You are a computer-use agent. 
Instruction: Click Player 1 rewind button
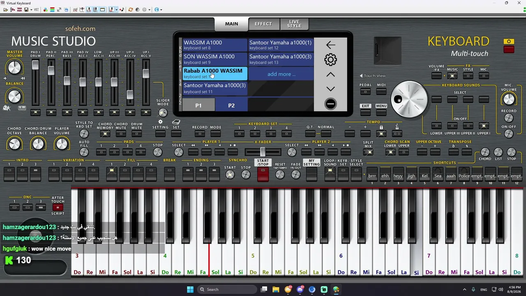(193, 152)
